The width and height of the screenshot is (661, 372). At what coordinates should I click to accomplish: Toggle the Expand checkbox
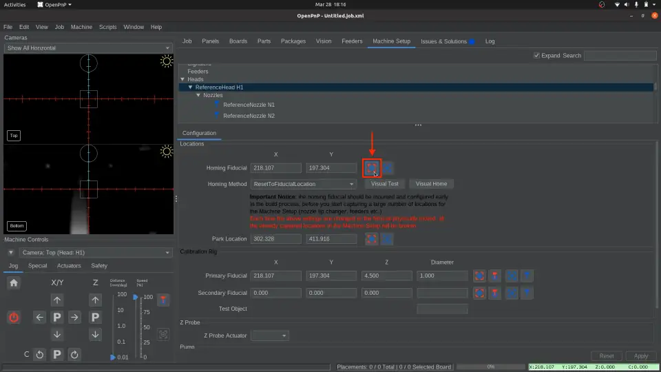[x=537, y=56]
